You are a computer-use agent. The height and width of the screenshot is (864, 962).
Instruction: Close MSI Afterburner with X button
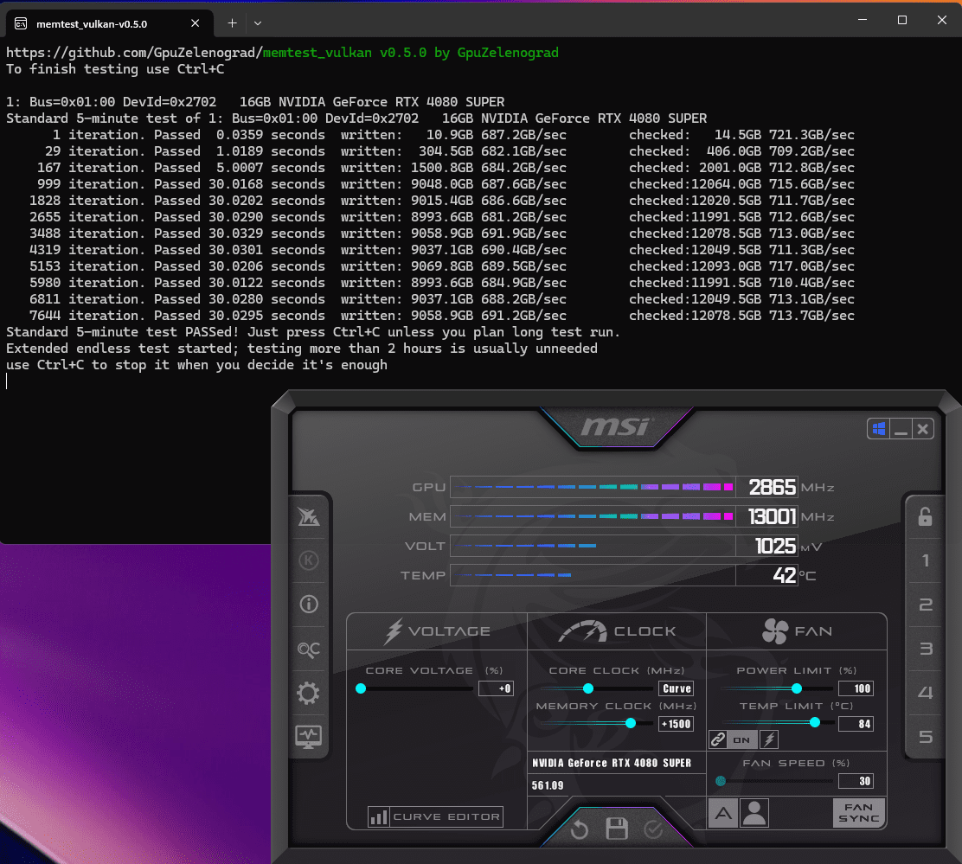(922, 429)
